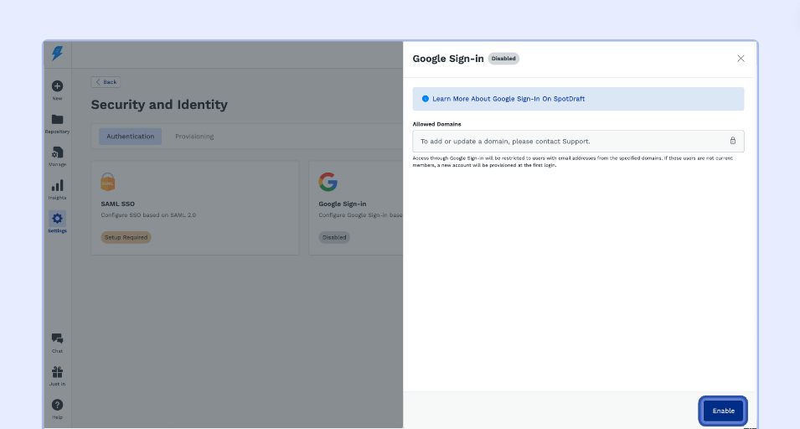
Task: Click the Google logo on the card
Action: (328, 181)
